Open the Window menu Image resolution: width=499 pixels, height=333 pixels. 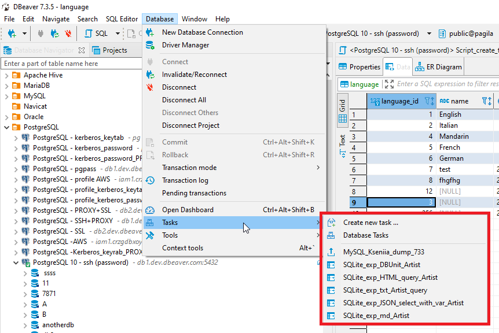pyautogui.click(x=194, y=19)
